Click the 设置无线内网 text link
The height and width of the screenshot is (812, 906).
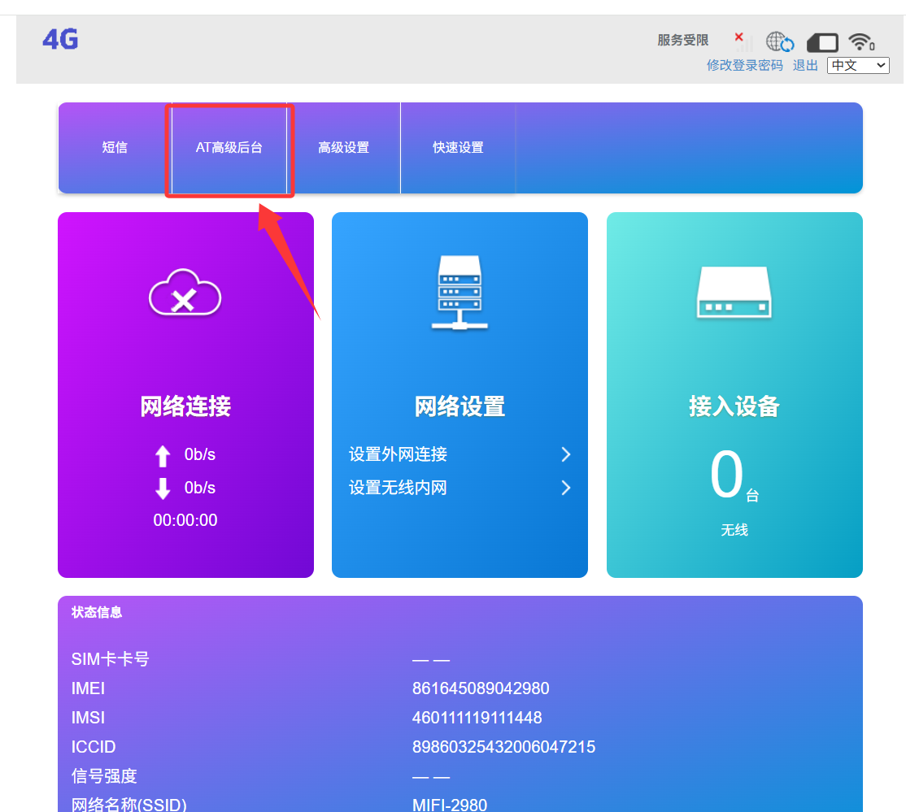398,488
